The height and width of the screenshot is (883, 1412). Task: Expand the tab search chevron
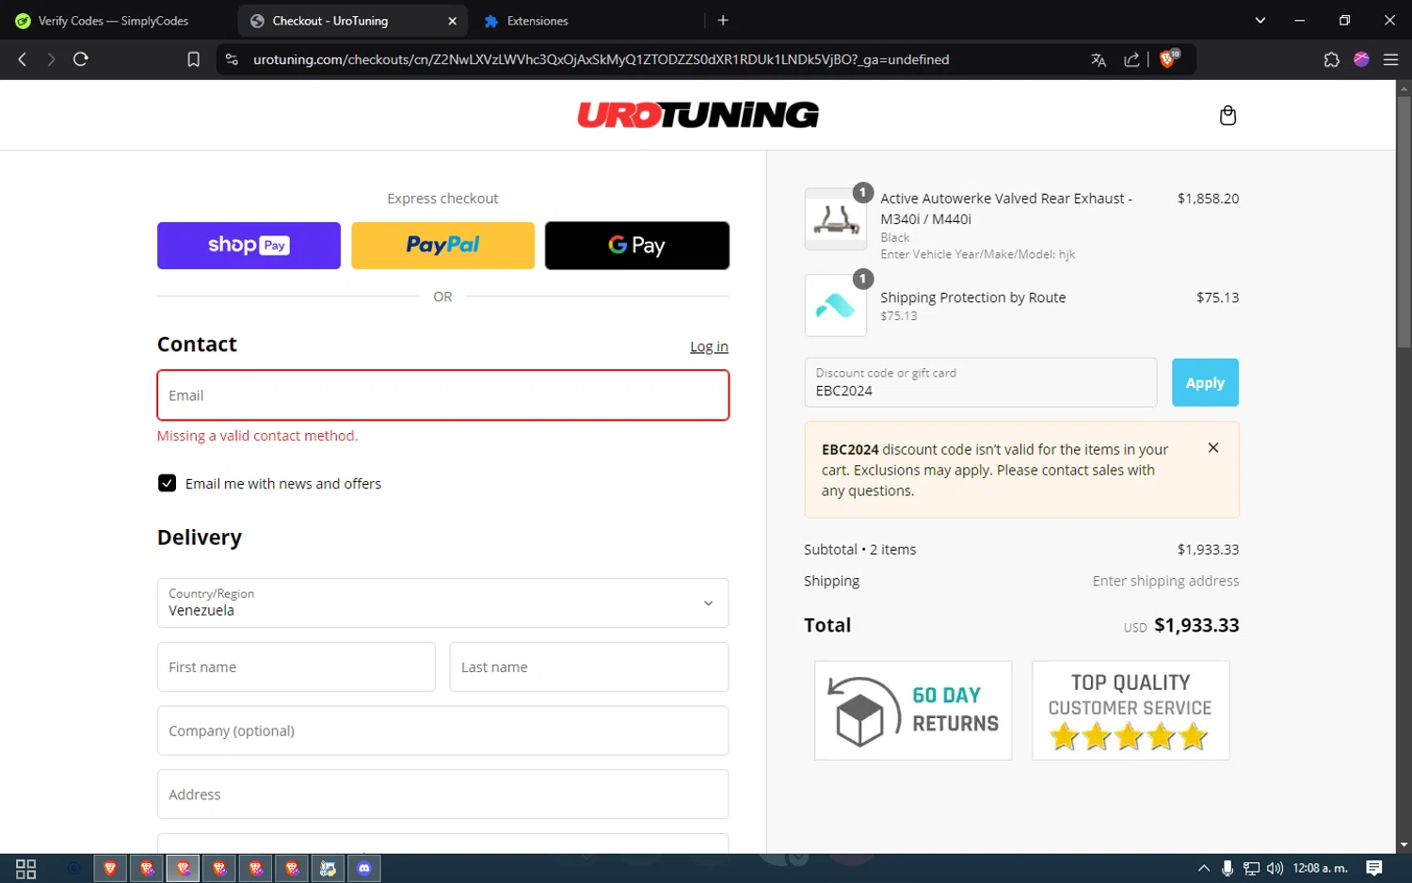pos(1260,20)
